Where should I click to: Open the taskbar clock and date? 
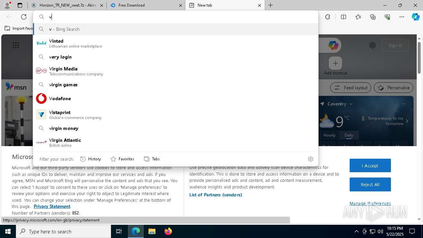point(395,231)
